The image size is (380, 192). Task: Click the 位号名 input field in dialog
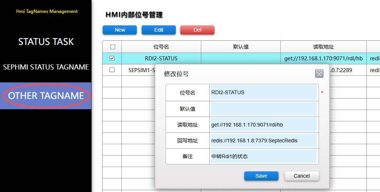click(263, 93)
